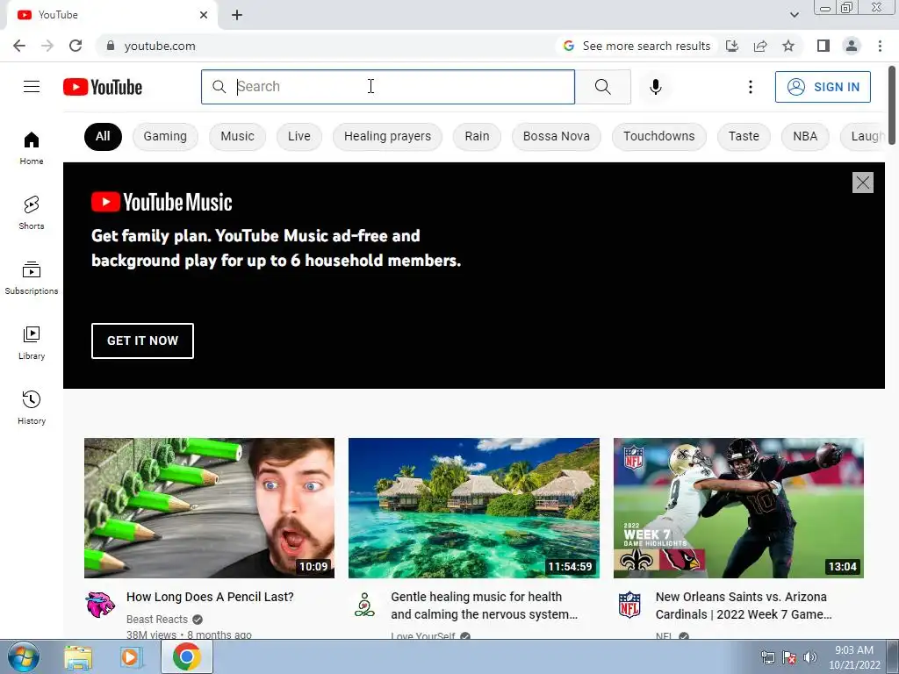Open the tropical lagoon video thumbnail
The image size is (899, 674).
pyautogui.click(x=473, y=508)
